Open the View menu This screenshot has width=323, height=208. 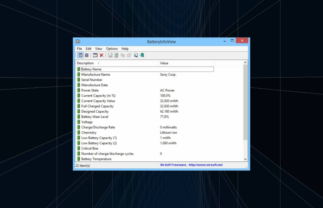(98, 49)
